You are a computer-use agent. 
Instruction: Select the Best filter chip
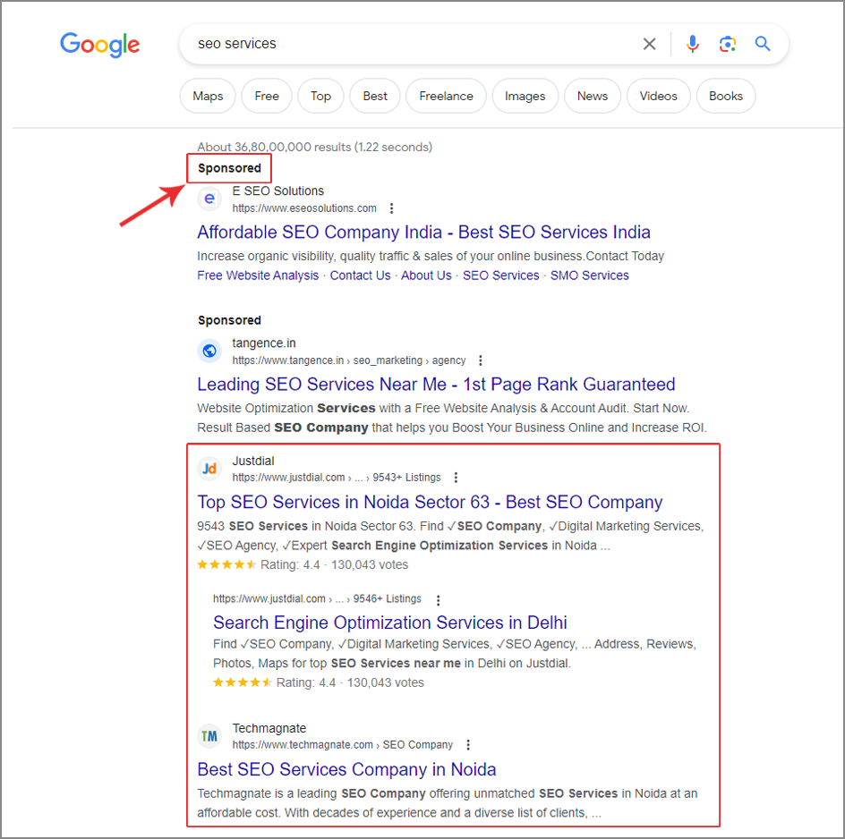pyautogui.click(x=375, y=96)
